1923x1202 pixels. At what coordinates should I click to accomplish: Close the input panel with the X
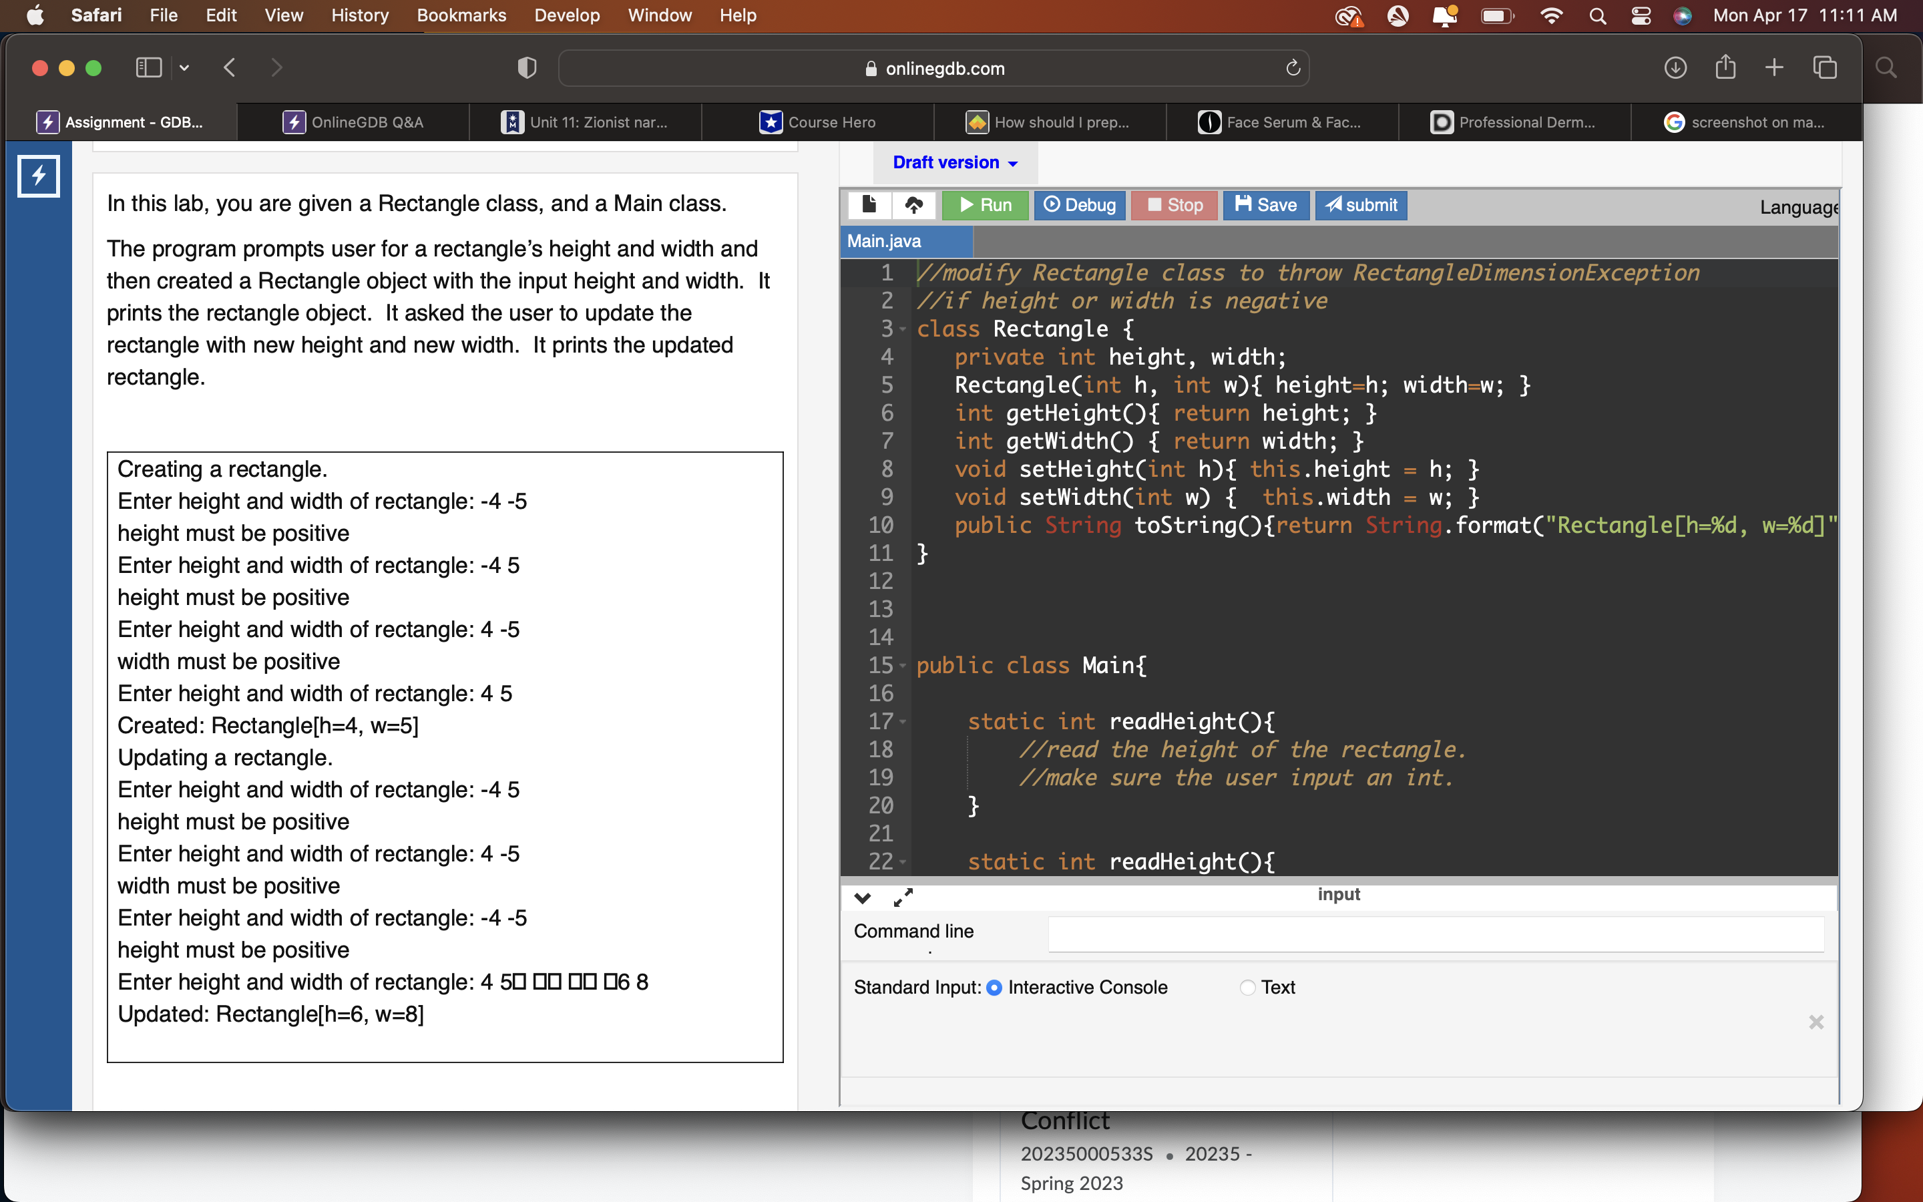point(1815,1022)
